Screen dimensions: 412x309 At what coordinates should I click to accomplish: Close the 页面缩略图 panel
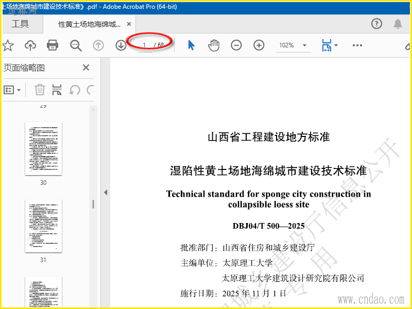click(86, 67)
